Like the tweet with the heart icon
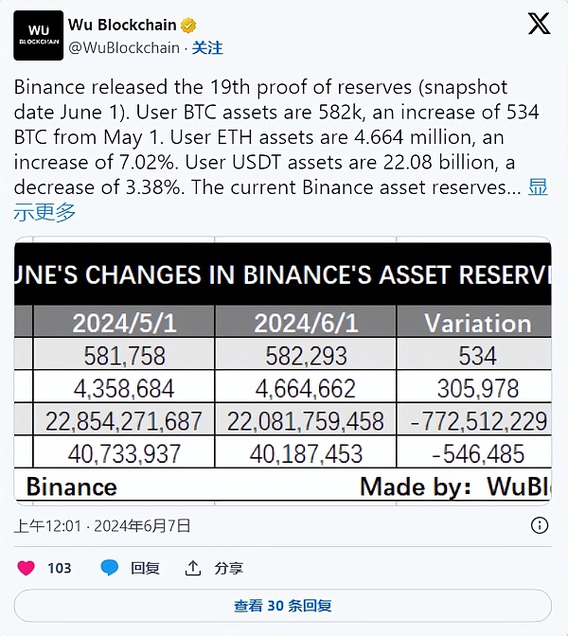The image size is (568, 636). [27, 568]
